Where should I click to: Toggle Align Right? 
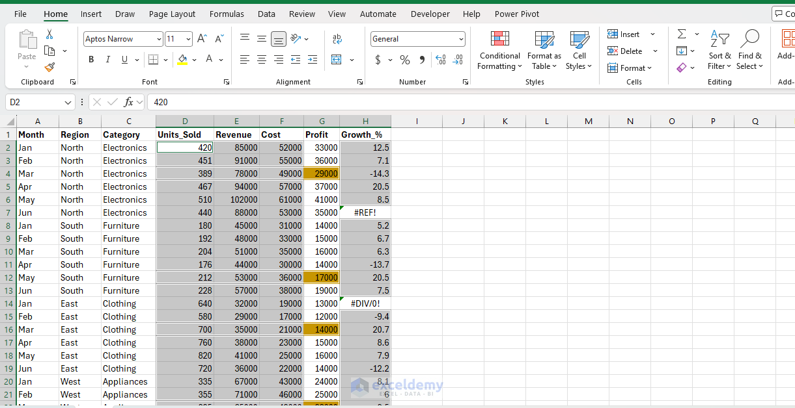[x=279, y=60]
